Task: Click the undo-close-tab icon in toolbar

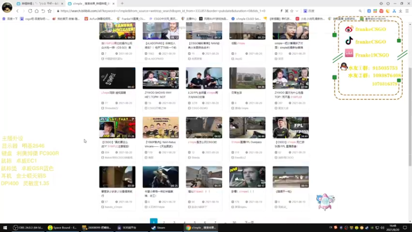Action: [x=43, y=11]
